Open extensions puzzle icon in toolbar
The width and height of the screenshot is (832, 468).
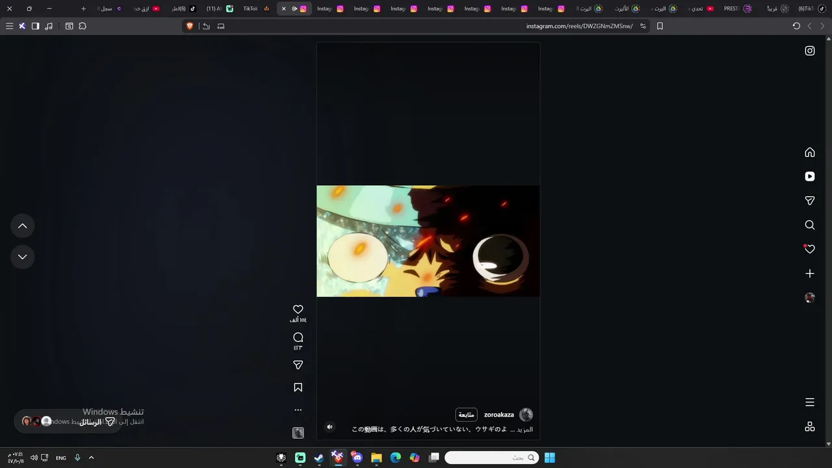[83, 26]
